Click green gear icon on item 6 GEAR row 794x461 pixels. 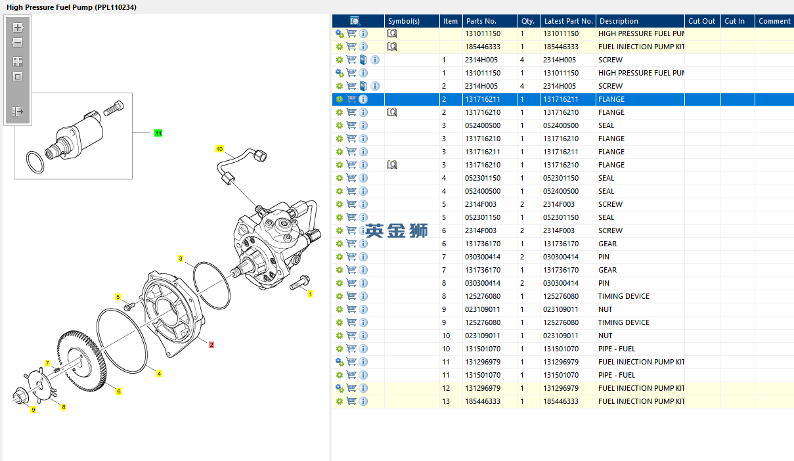[x=340, y=244]
